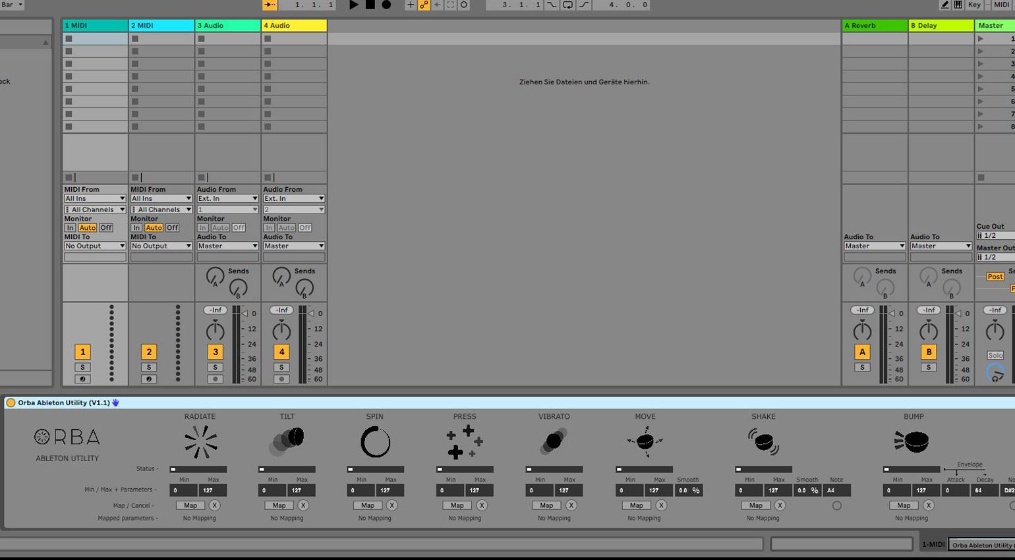Stop clips on track 1
Image resolution: width=1015 pixels, height=560 pixels.
pyautogui.click(x=69, y=177)
